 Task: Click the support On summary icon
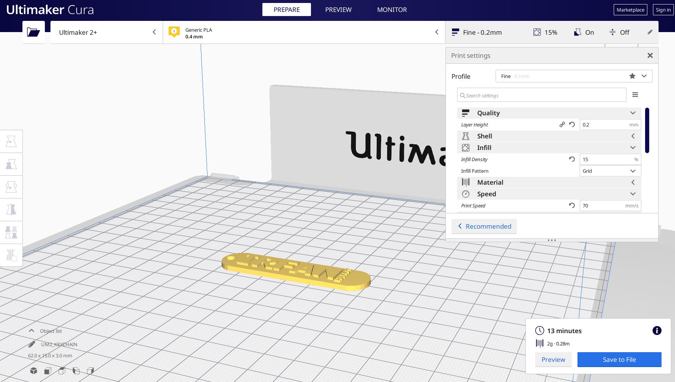point(577,32)
